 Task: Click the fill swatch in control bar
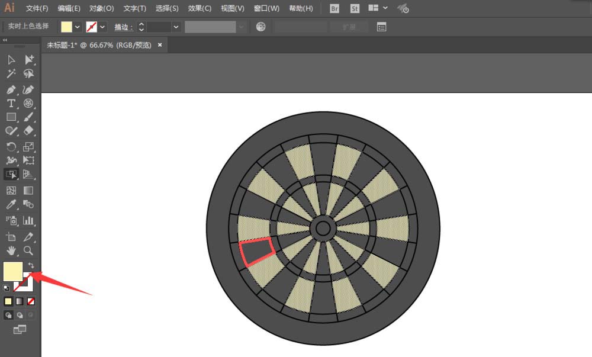coord(66,27)
